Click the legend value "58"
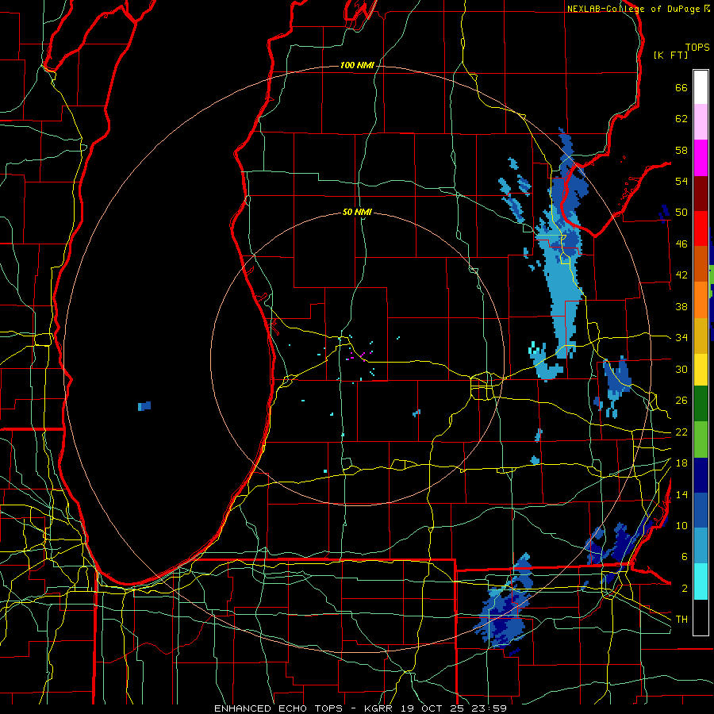This screenshot has width=714, height=714. coord(681,150)
